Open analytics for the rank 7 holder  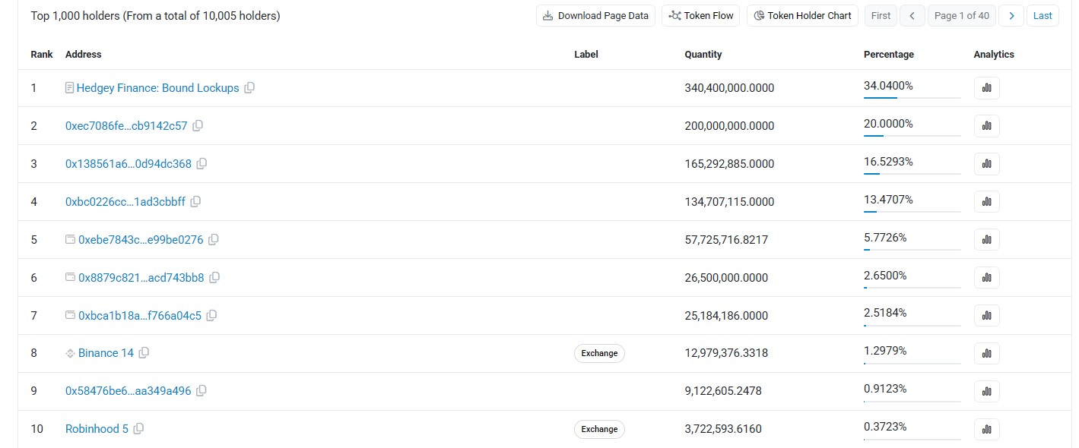987,316
